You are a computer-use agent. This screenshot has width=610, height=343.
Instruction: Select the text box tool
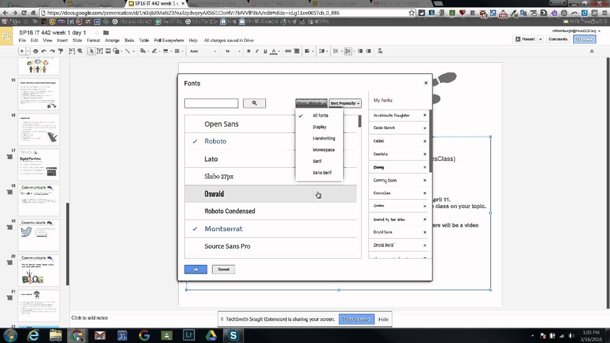coord(100,51)
